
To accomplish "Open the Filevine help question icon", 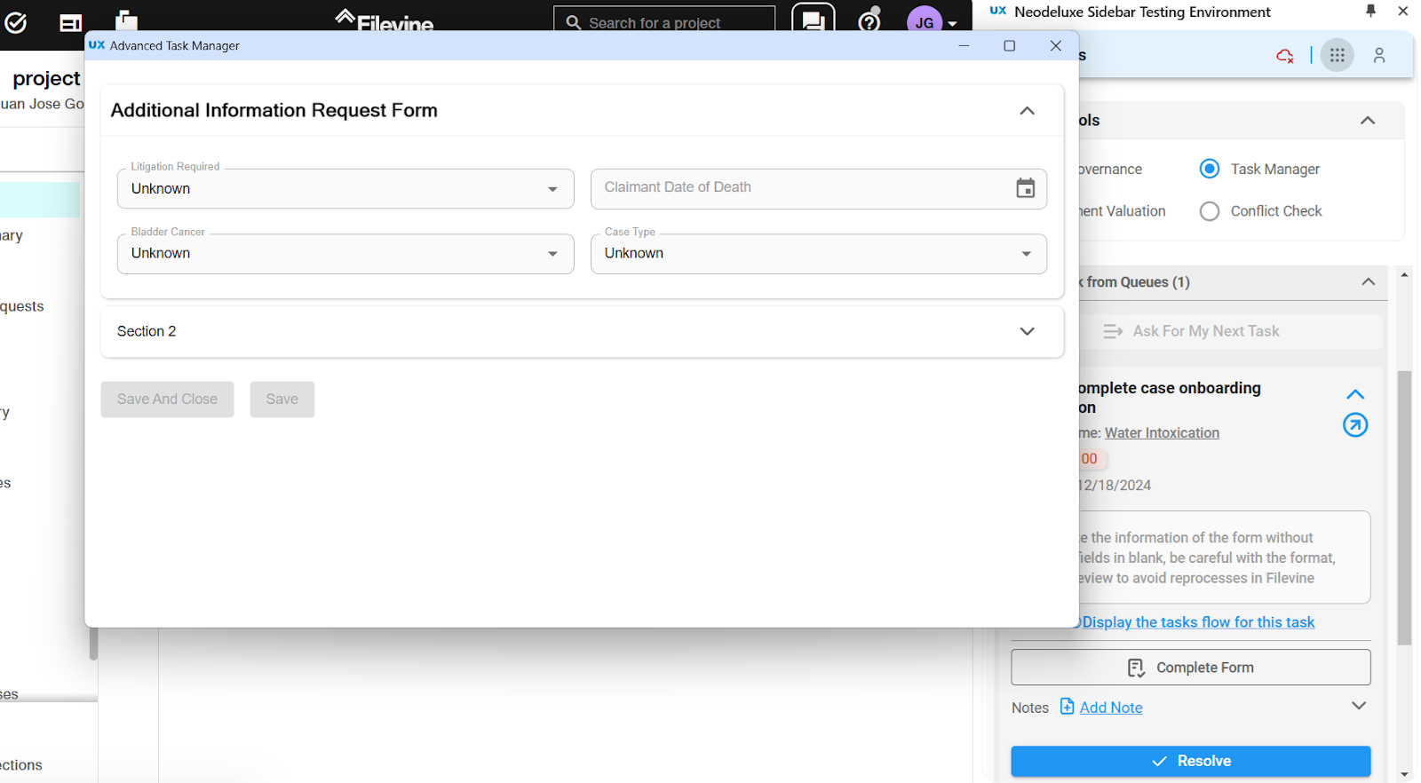I will coord(869,21).
